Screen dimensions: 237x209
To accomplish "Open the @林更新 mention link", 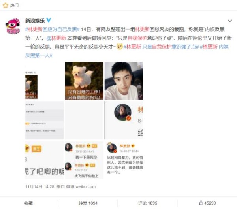I will pos(56,38).
